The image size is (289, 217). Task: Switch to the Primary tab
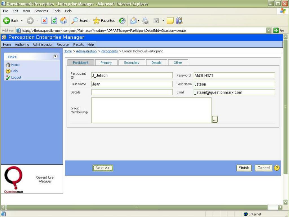pos(106,62)
